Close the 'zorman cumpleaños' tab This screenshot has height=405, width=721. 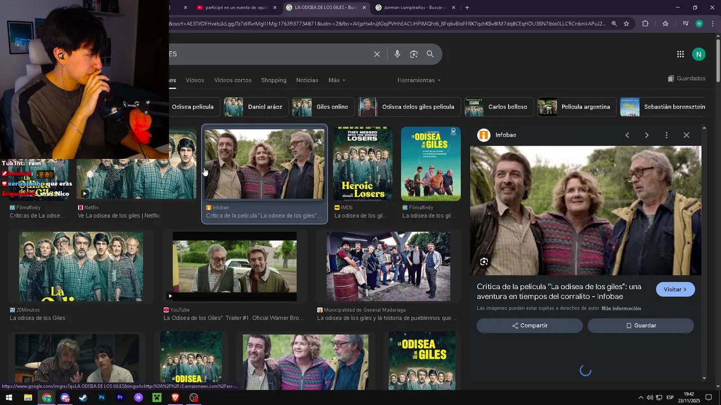click(x=453, y=7)
